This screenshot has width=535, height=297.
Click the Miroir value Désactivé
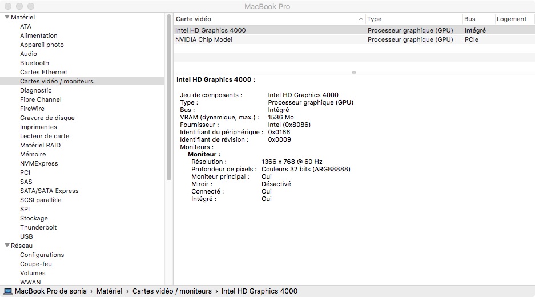point(276,184)
